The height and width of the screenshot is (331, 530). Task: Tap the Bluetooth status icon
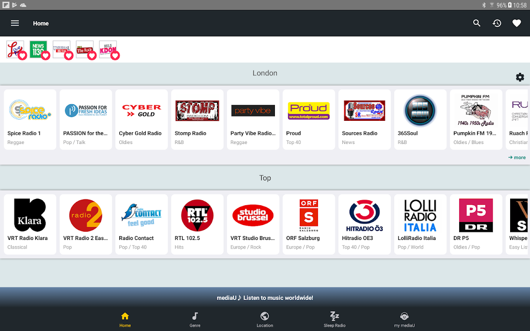pyautogui.click(x=484, y=5)
